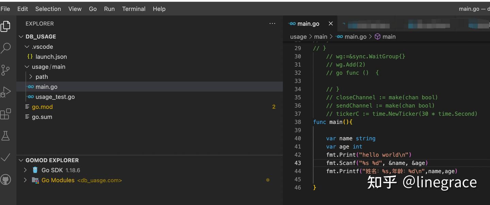Viewport: 490px width, 205px height.
Task: Collapse the usage/main folder
Action: pos(27,67)
